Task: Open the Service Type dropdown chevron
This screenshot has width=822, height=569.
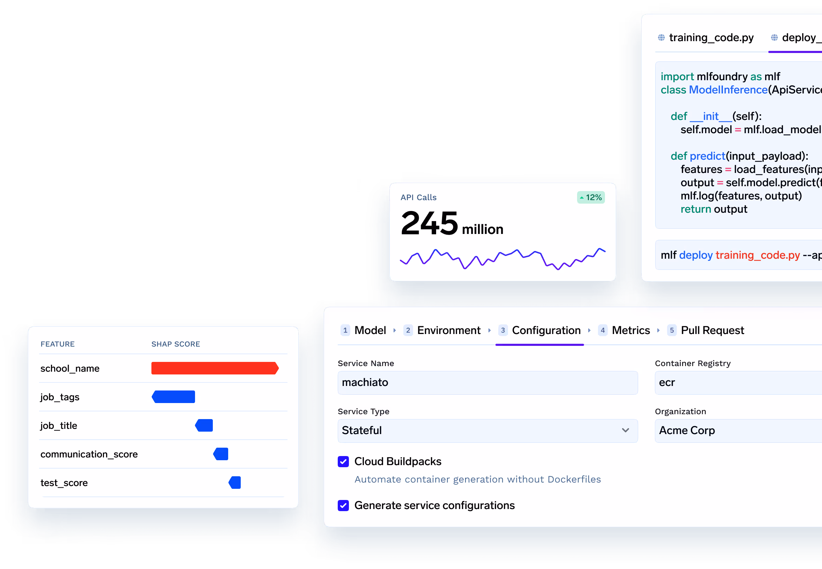Action: click(625, 430)
